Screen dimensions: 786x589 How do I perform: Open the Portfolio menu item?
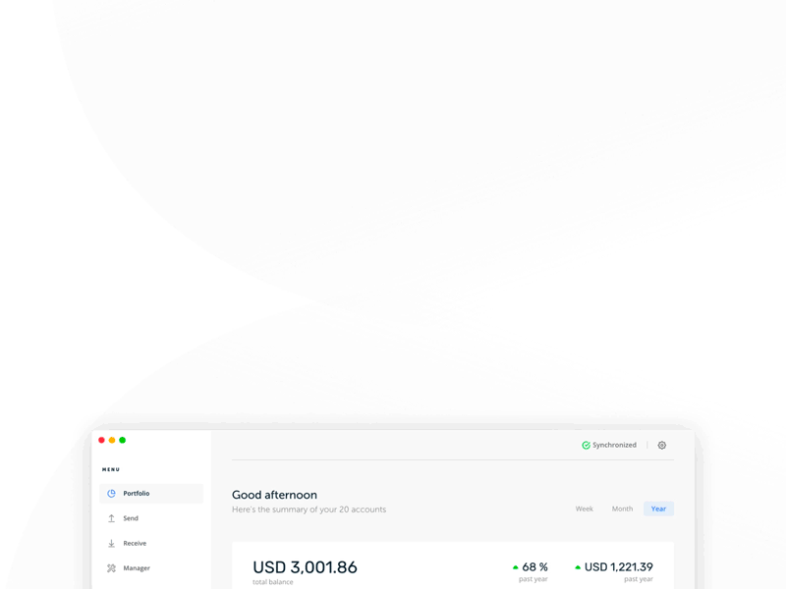[151, 494]
